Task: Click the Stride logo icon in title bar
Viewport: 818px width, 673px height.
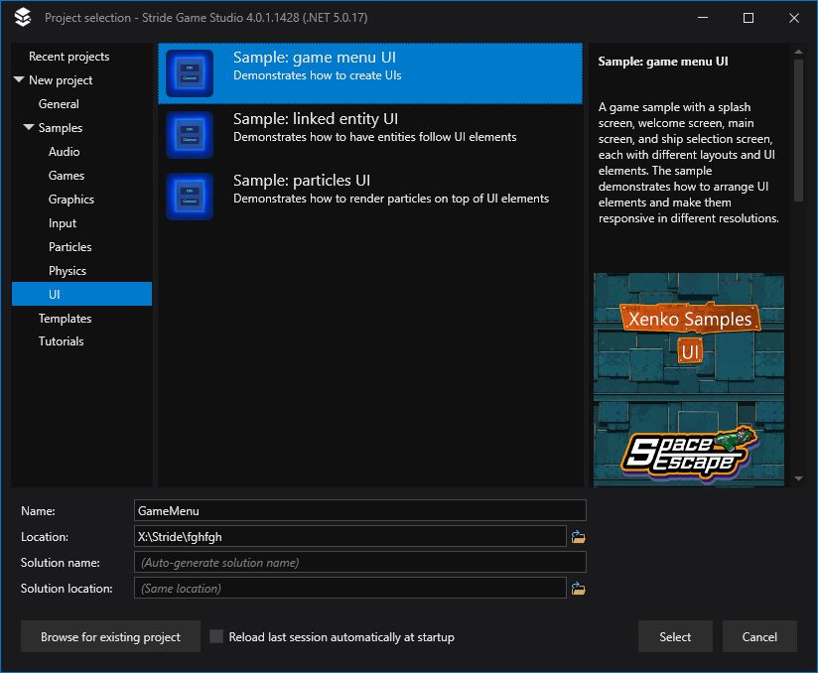Action: tap(23, 17)
